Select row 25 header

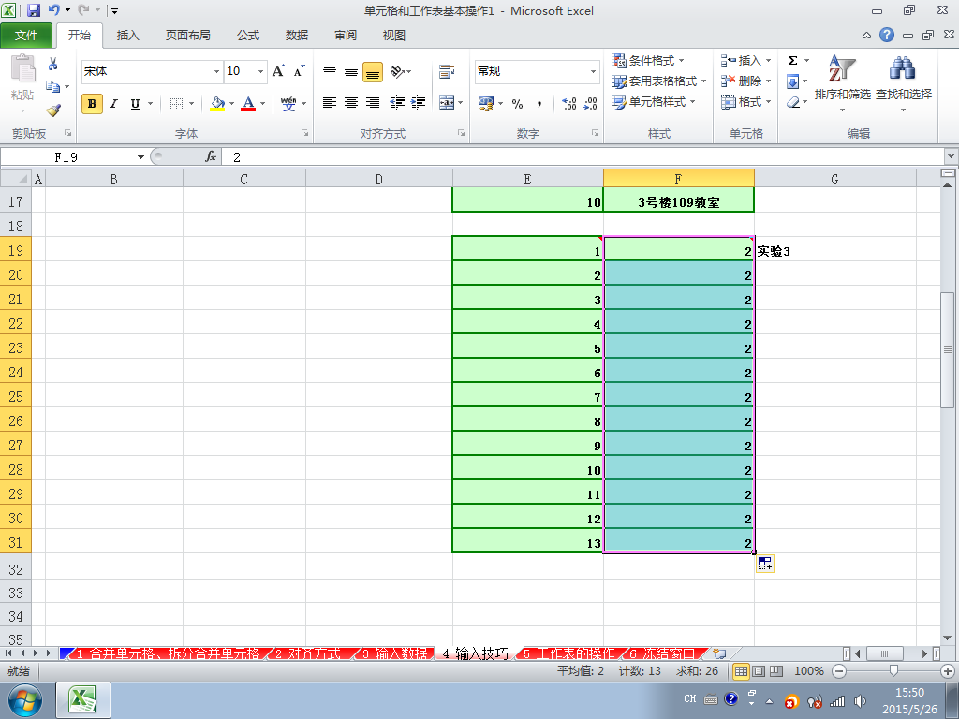pos(15,396)
